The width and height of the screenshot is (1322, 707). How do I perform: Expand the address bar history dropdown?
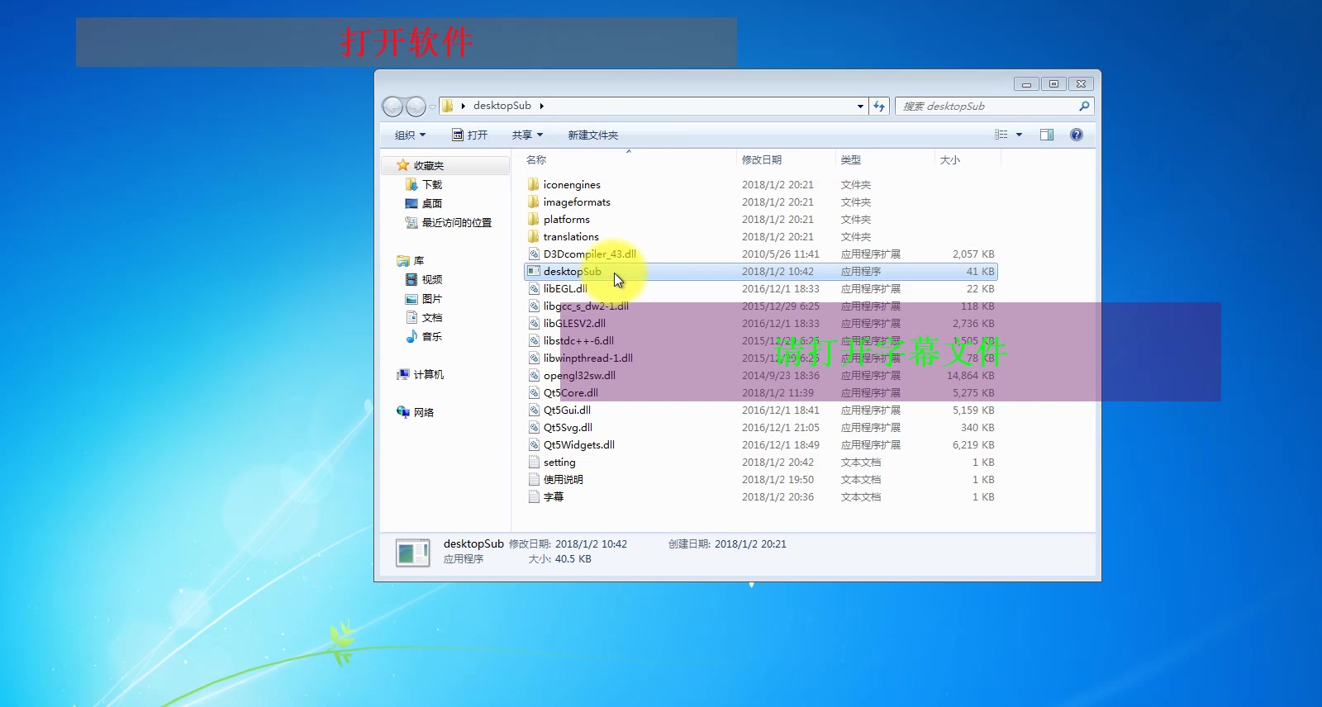click(x=860, y=106)
